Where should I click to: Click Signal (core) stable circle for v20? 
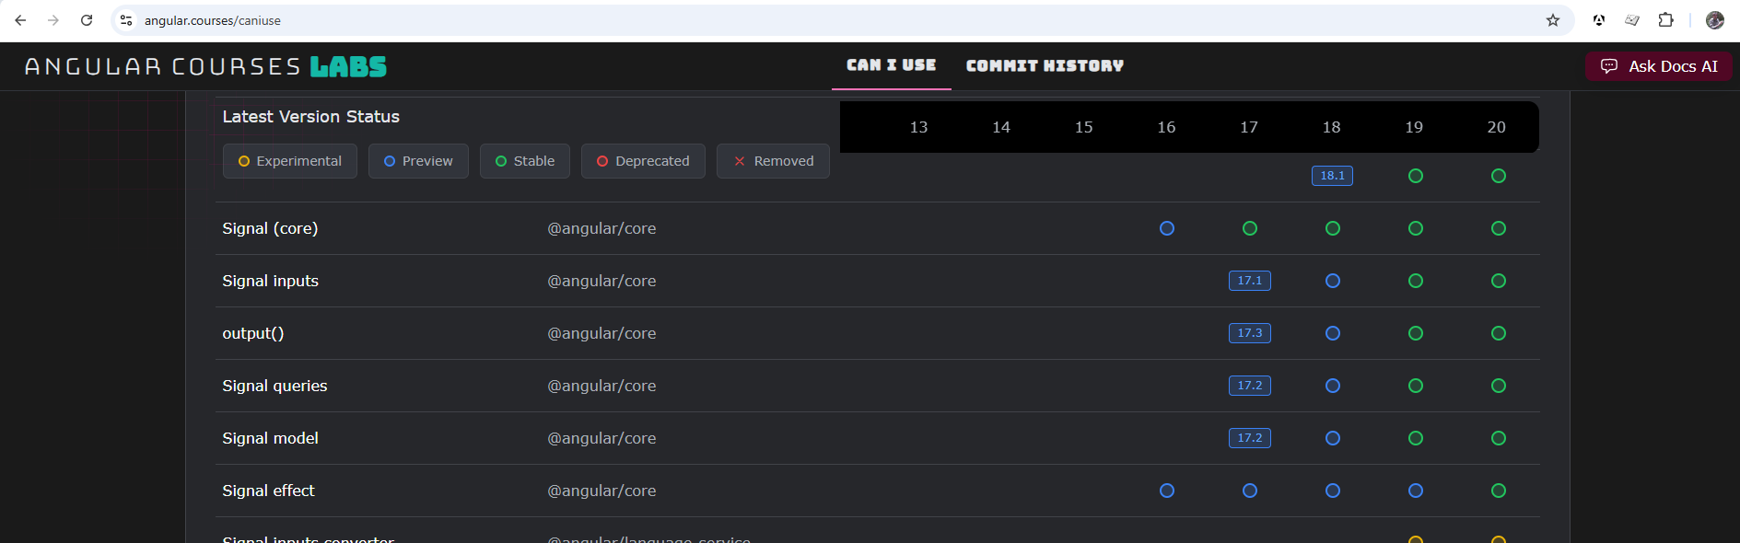1499,228
